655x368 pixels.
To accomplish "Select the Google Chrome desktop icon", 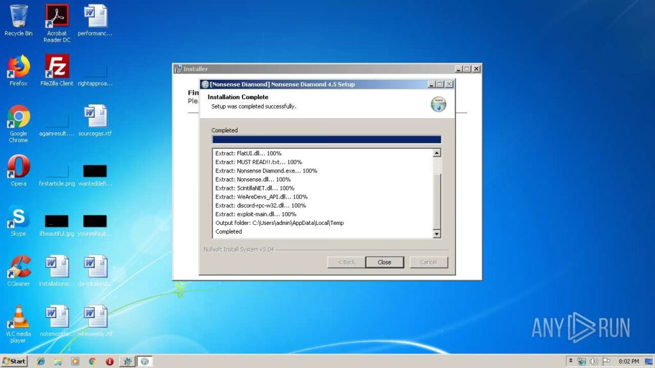I will pyautogui.click(x=19, y=124).
